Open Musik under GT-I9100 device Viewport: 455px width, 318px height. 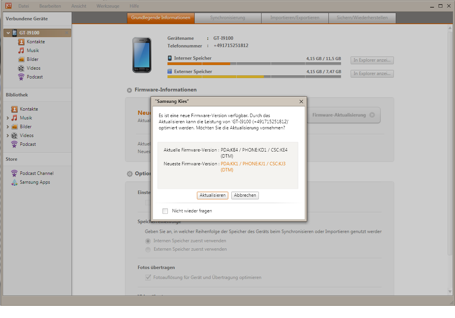point(33,51)
